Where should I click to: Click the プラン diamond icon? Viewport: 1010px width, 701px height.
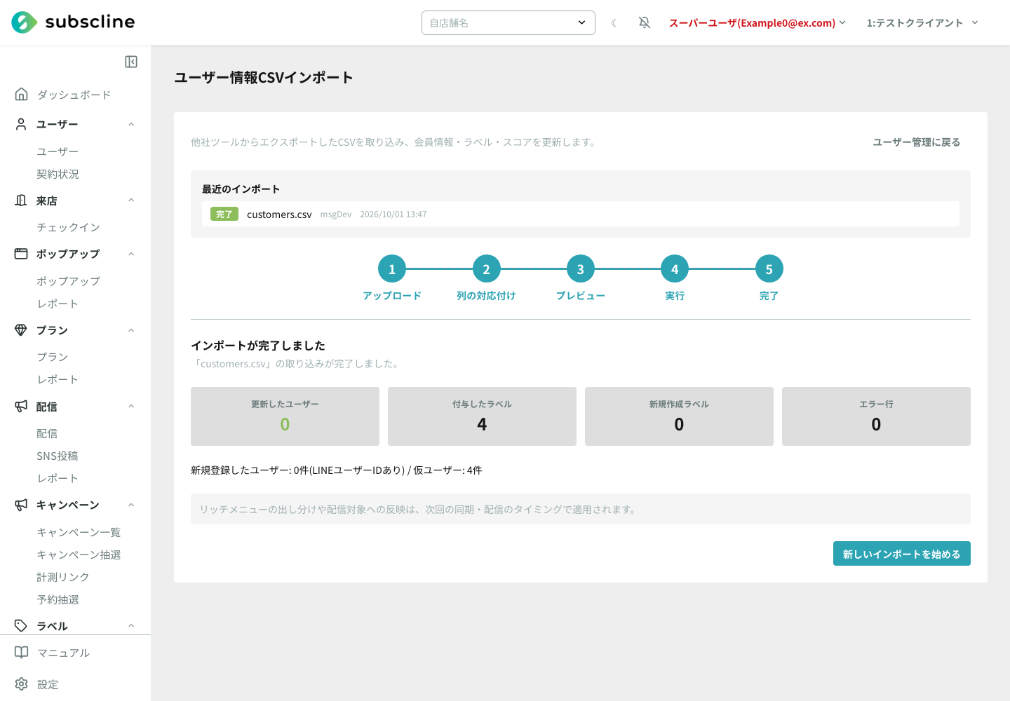coord(21,330)
